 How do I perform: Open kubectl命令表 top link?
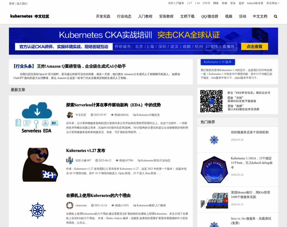[255, 3]
